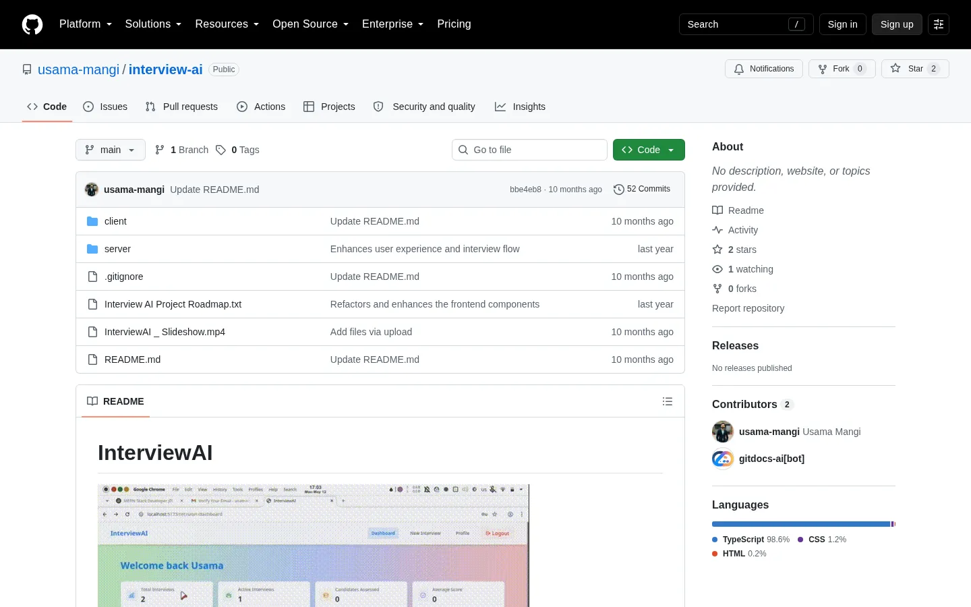Click the gitdocs-ai[bot] contributor avatar
971x607 pixels.
point(723,459)
